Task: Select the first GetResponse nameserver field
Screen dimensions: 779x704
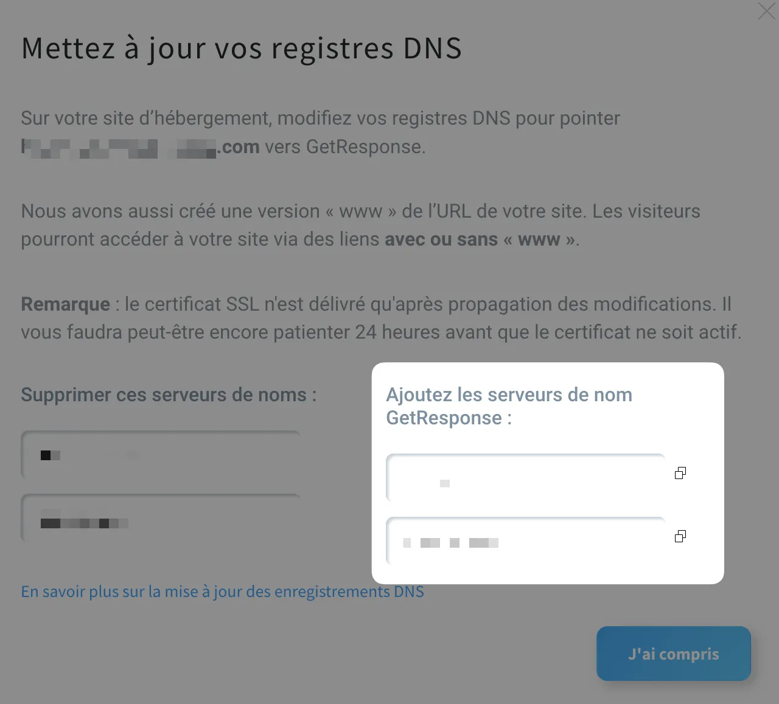Action: point(526,478)
